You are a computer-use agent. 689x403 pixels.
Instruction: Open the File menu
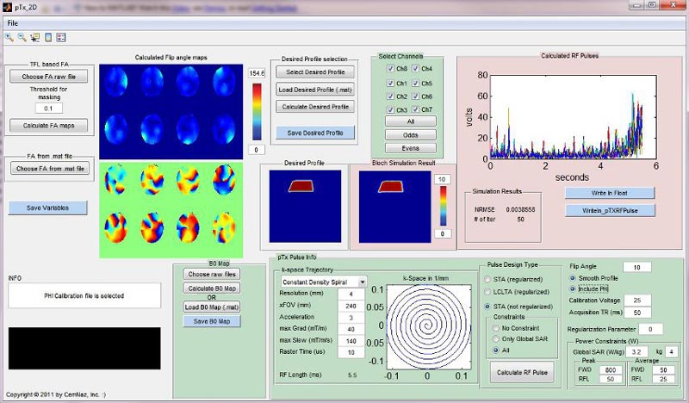coord(12,23)
